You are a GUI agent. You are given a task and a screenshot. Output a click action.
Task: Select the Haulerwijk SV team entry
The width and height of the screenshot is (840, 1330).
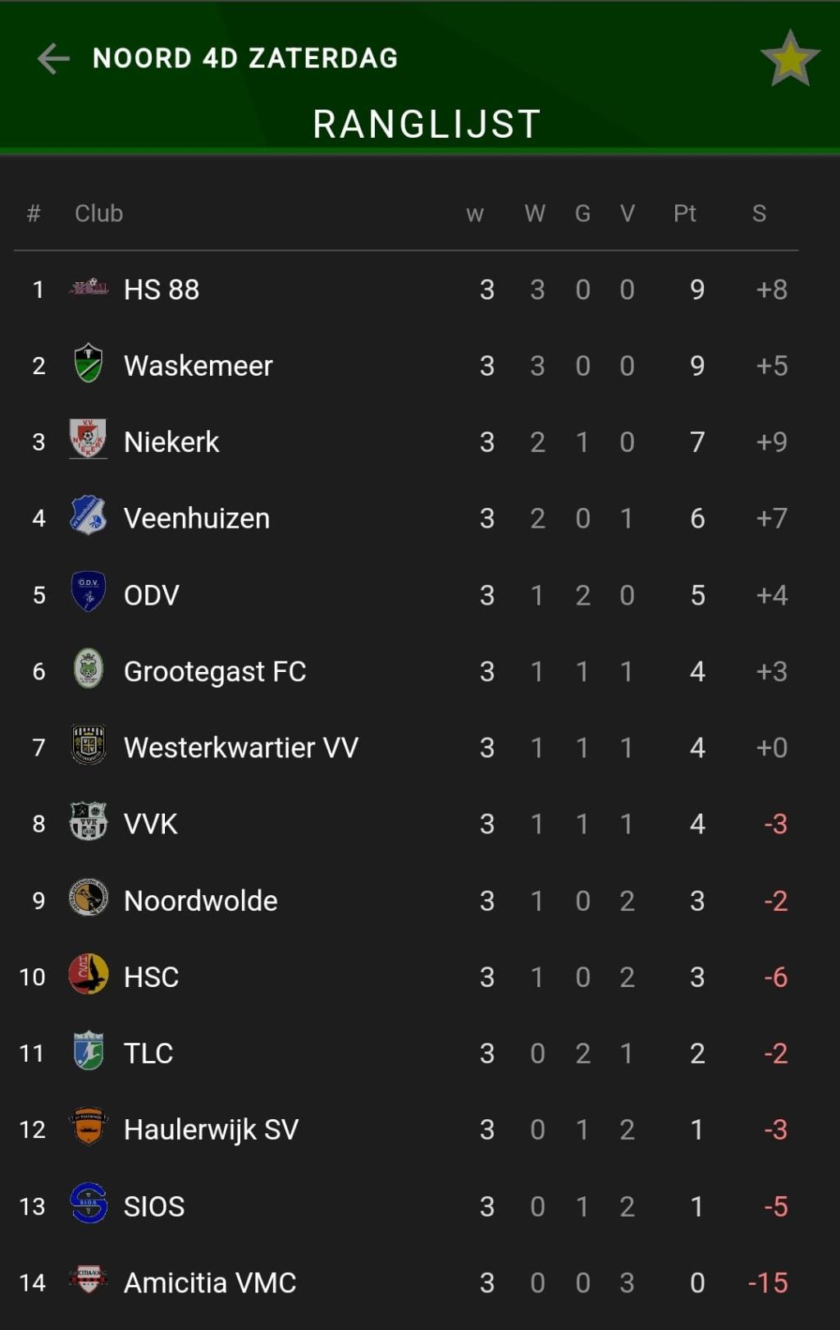click(x=406, y=1130)
